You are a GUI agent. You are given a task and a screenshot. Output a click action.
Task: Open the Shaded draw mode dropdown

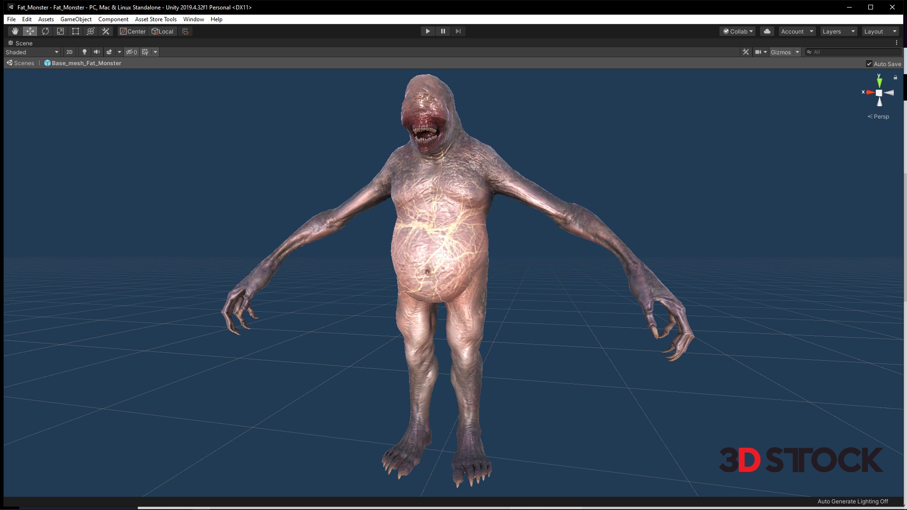click(x=32, y=52)
